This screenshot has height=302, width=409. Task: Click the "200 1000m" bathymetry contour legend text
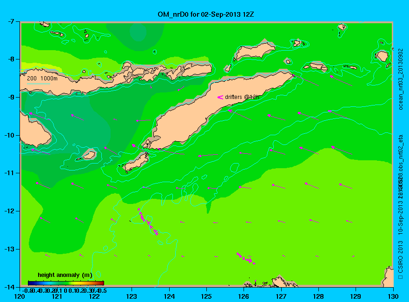[42, 78]
